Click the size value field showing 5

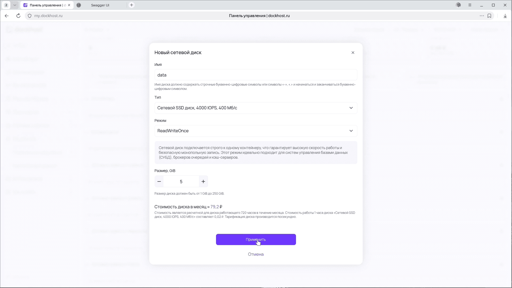click(x=181, y=182)
